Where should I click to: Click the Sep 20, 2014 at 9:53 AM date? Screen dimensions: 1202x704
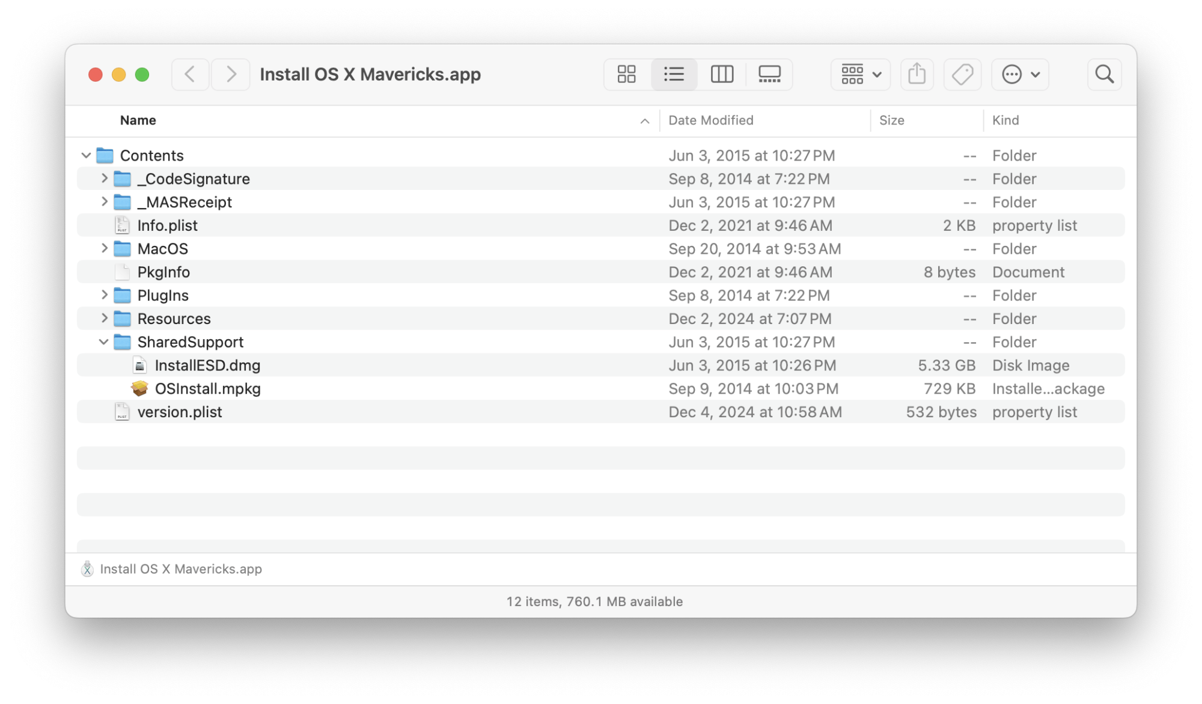(x=755, y=248)
